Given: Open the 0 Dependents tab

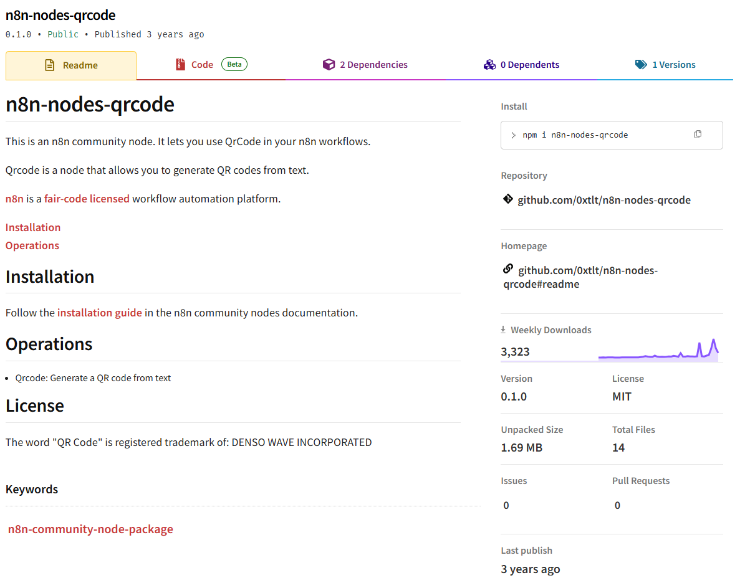Looking at the screenshot, I should tap(529, 65).
